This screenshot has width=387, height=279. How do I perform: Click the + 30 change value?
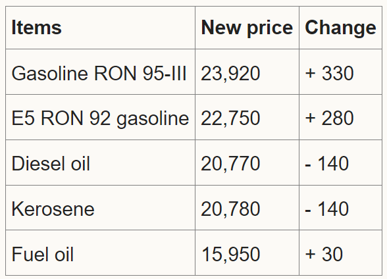point(324,255)
